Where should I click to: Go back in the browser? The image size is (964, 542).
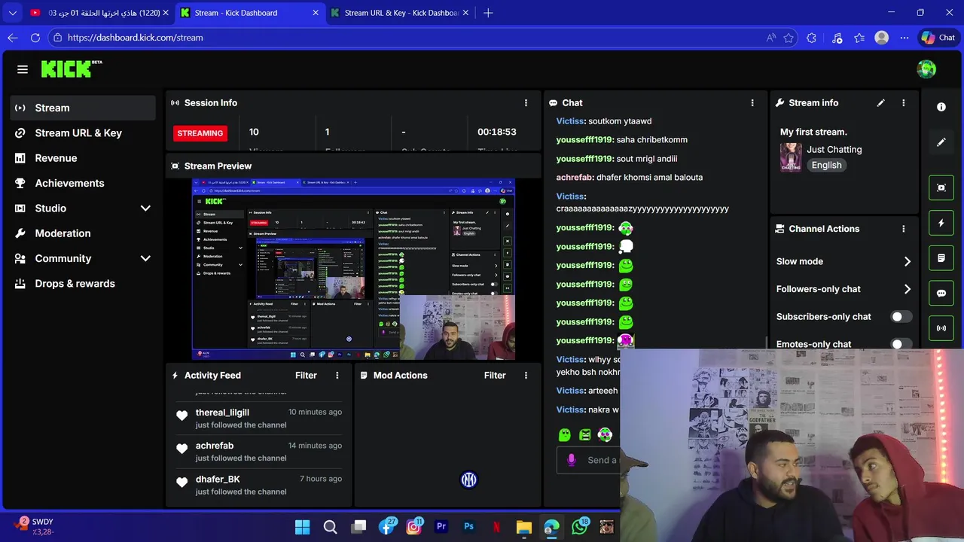13,38
